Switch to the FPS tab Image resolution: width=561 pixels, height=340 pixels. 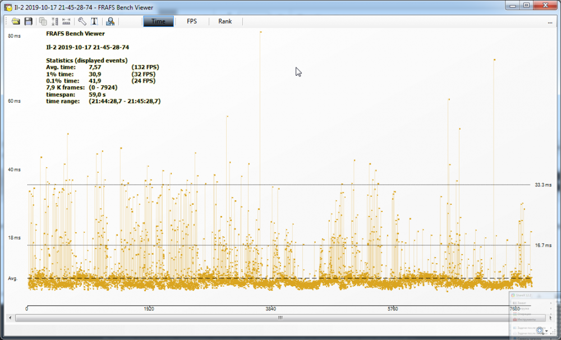(192, 21)
